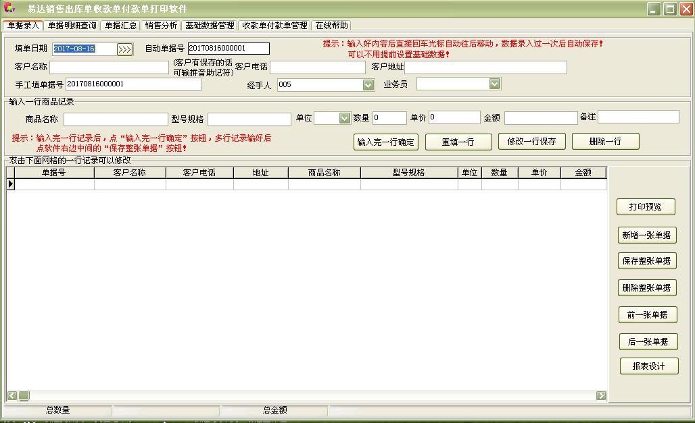Click the 商品名称 input field

click(x=116, y=119)
